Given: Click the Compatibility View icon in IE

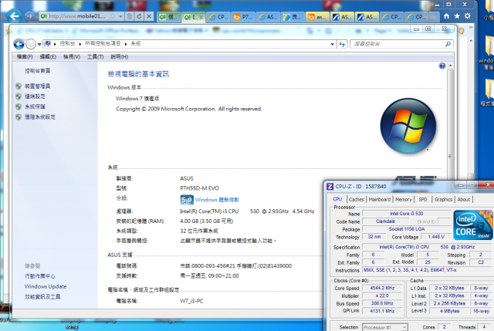Looking at the screenshot, I should click(x=129, y=16).
